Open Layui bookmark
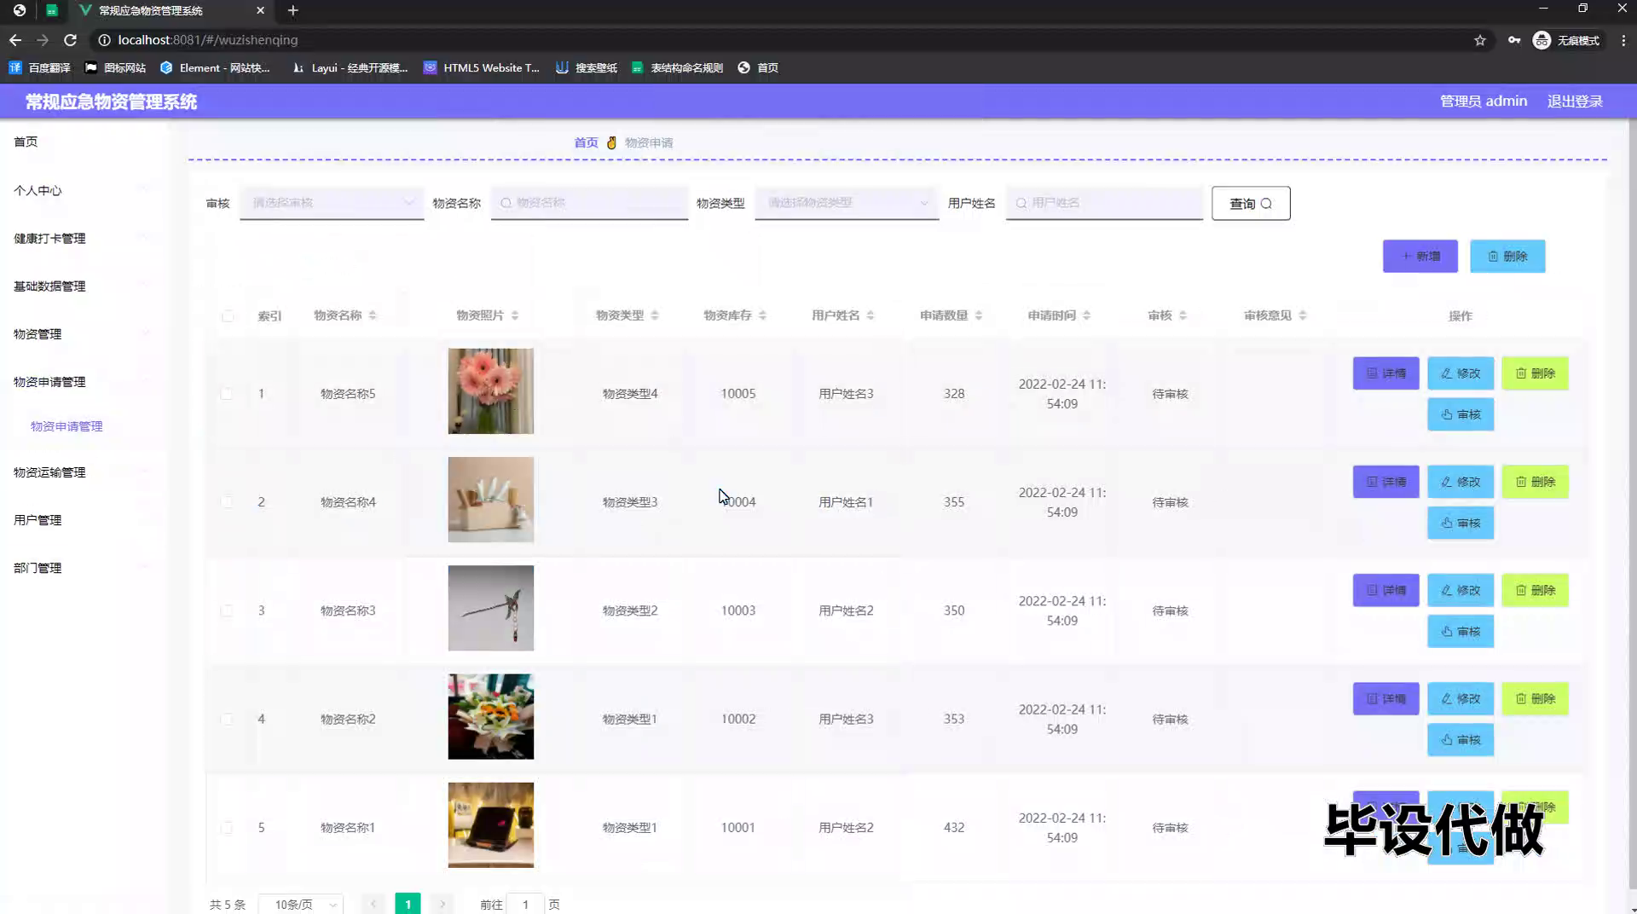Image resolution: width=1637 pixels, height=914 pixels. 350,67
